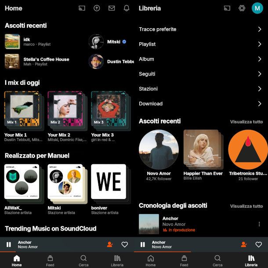This screenshot has width=268, height=268.
Task: Open Dustin Tebbutt artist avatar
Action: [x=96, y=62]
